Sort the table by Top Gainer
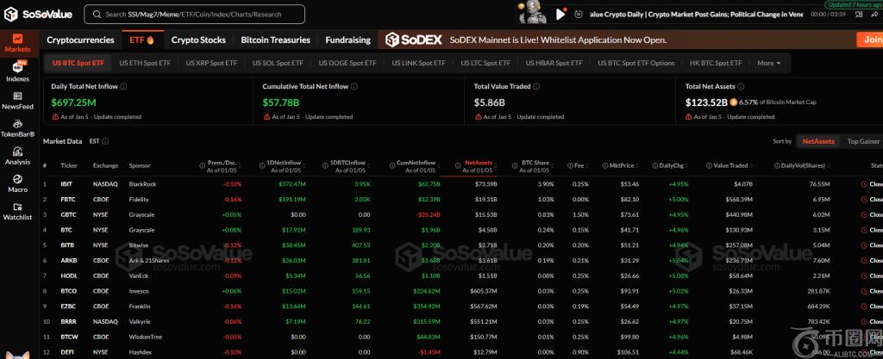 coord(863,141)
